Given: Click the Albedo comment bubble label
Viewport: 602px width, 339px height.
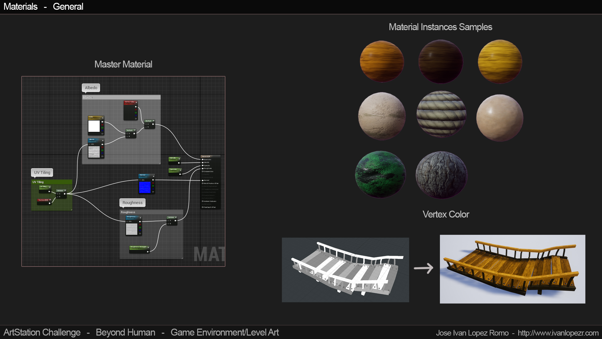Looking at the screenshot, I should 91,88.
